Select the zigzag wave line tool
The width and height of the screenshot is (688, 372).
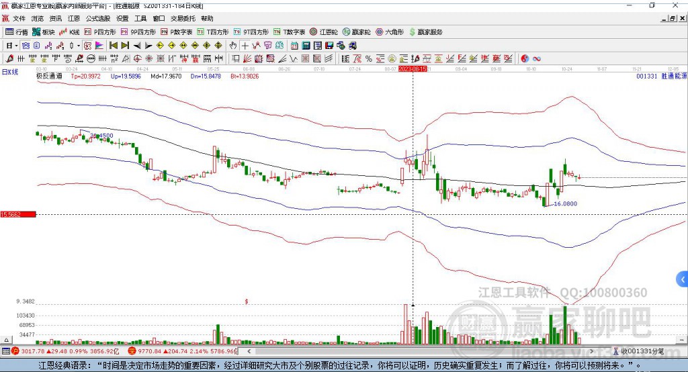[x=294, y=58]
